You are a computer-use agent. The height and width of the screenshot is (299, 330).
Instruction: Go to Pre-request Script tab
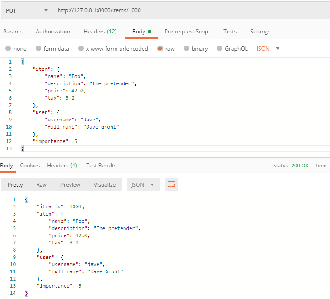coord(187,32)
